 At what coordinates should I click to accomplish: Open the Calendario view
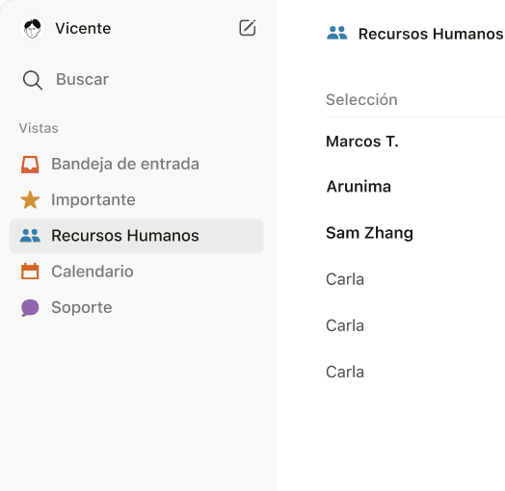pos(136,271)
